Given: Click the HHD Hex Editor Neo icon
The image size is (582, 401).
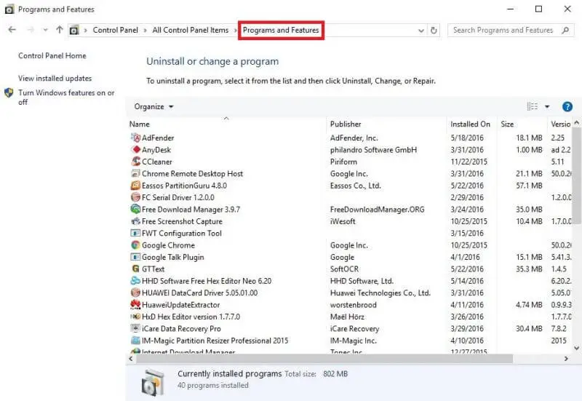Looking at the screenshot, I should coord(135,281).
